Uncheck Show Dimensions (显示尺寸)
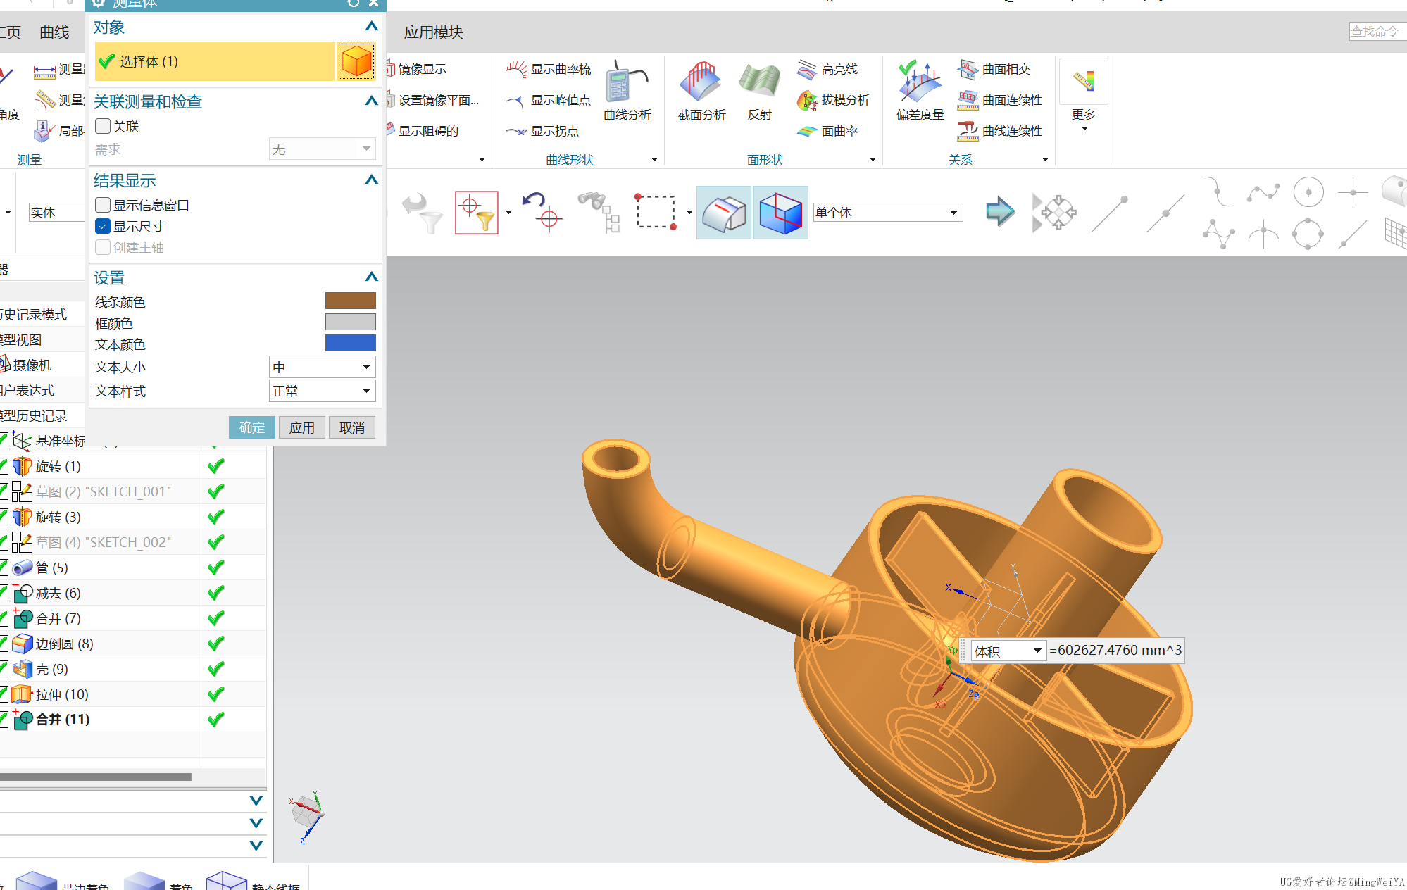The width and height of the screenshot is (1407, 890). tap(103, 226)
